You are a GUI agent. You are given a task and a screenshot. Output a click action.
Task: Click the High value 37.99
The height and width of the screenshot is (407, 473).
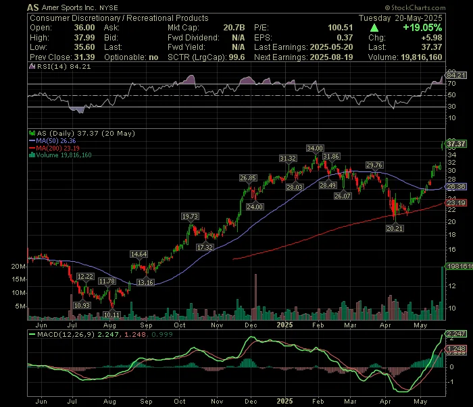tap(84, 38)
